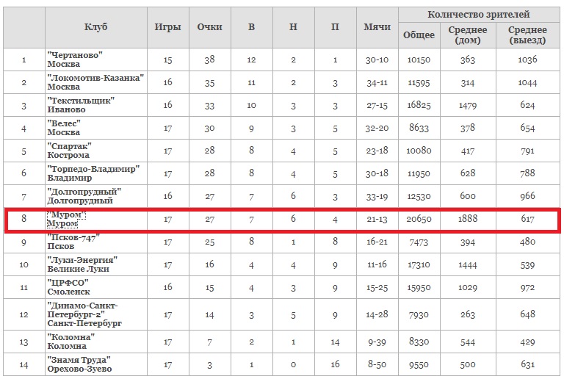This screenshot has height=379, width=564.
Task: Click the "Общее" subheader
Action: tap(419, 35)
